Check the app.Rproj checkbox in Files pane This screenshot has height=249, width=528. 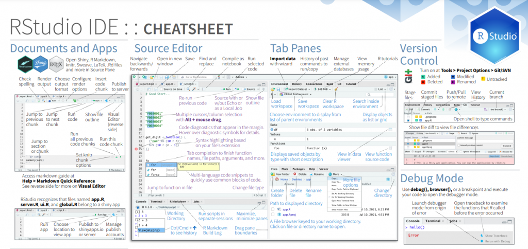(x=273, y=215)
